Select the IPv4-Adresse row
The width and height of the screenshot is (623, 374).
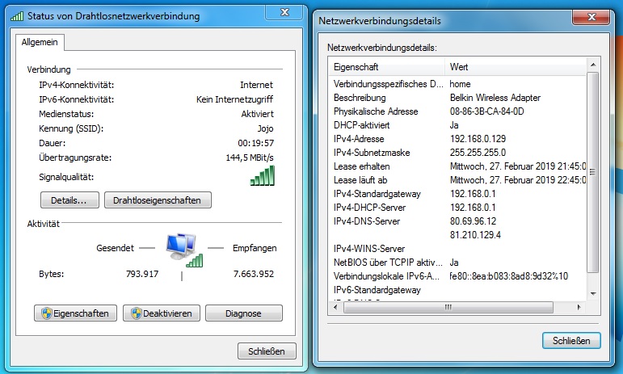pyautogui.click(x=457, y=139)
